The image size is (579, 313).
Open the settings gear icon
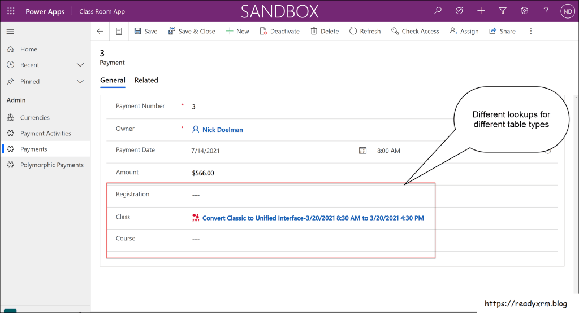click(x=524, y=11)
